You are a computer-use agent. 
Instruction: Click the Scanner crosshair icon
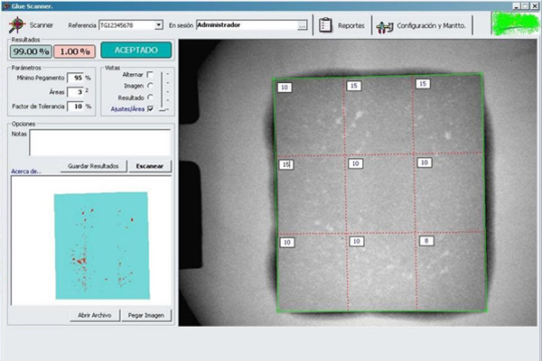pos(15,25)
